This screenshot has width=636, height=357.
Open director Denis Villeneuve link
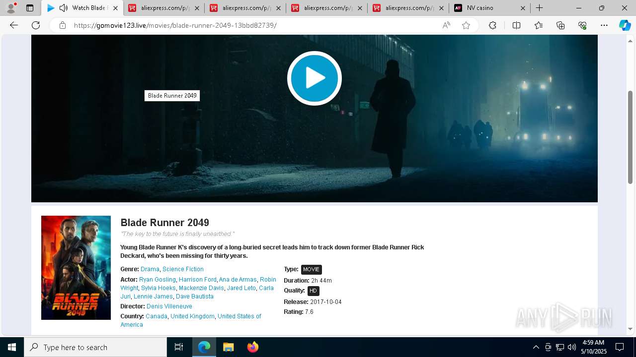(169, 306)
